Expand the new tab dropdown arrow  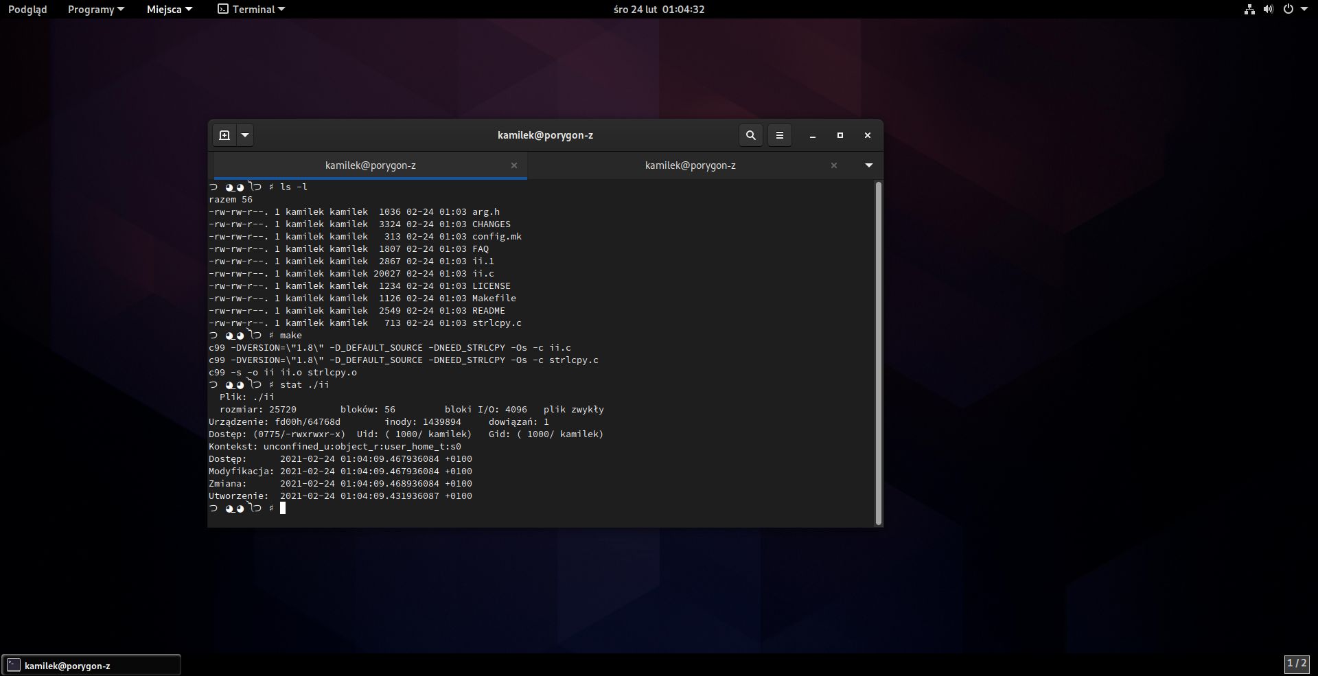point(245,135)
